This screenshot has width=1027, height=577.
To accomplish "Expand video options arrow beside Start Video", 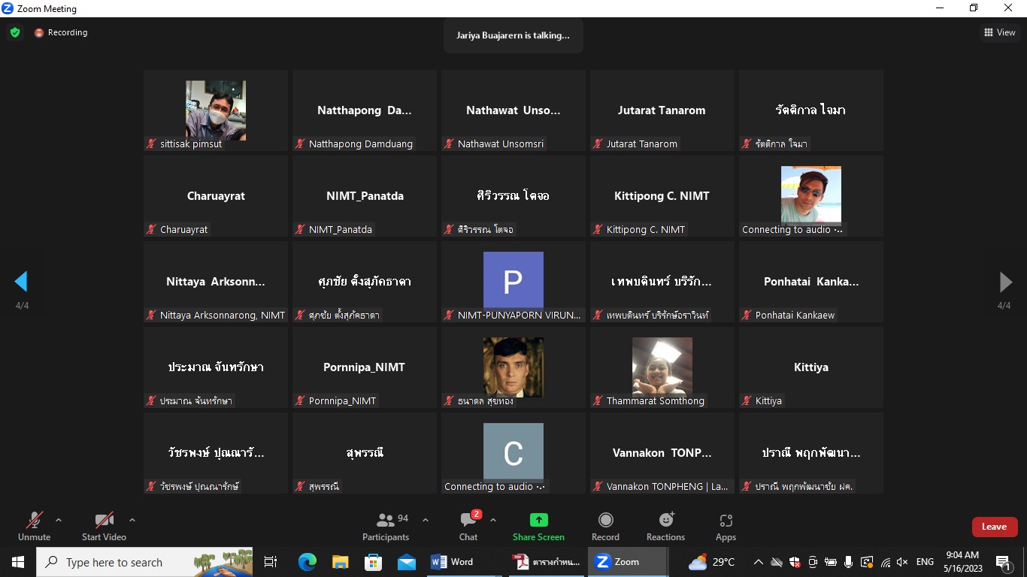I will pyautogui.click(x=132, y=520).
